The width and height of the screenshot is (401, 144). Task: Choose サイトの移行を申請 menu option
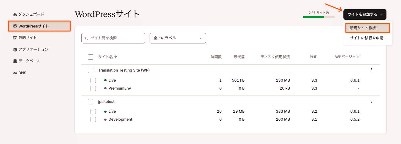click(366, 38)
